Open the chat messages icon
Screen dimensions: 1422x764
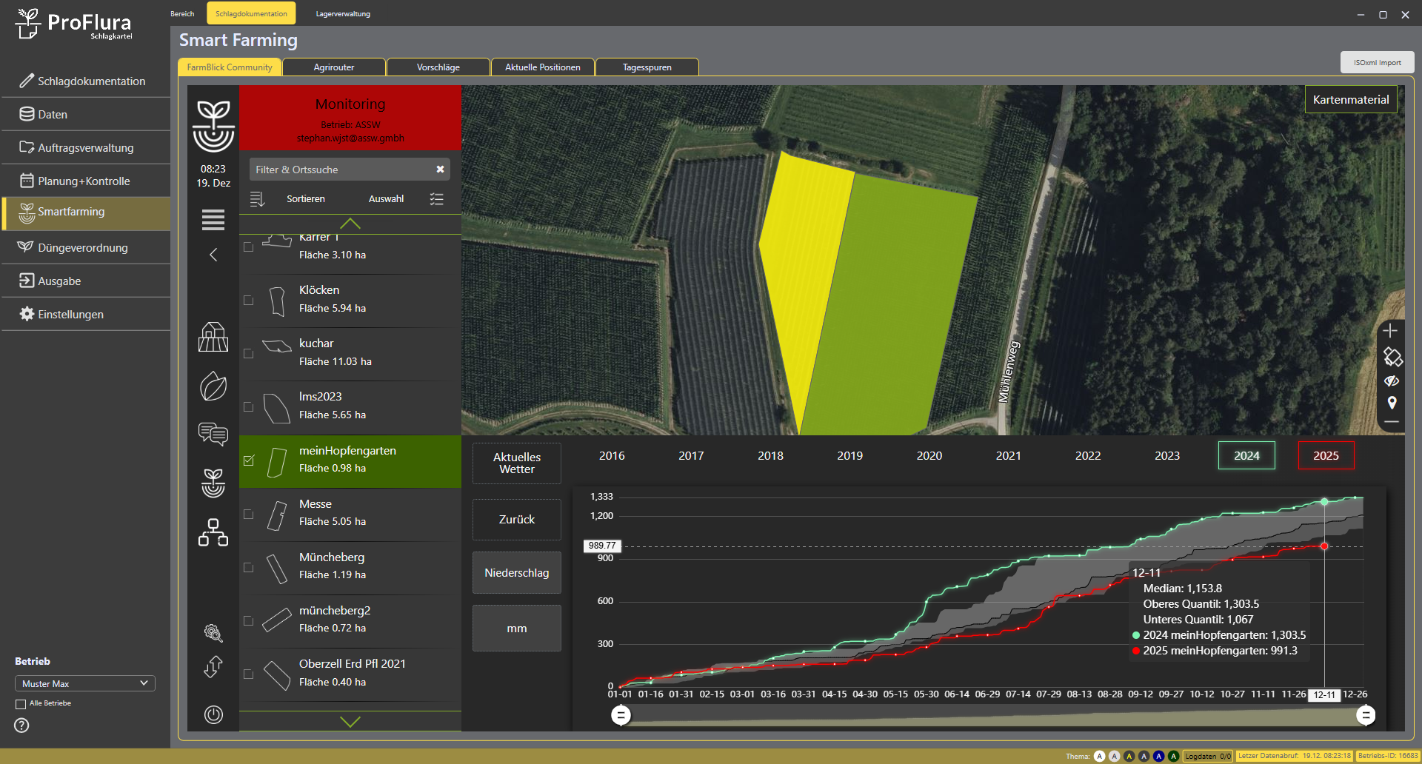tap(213, 434)
